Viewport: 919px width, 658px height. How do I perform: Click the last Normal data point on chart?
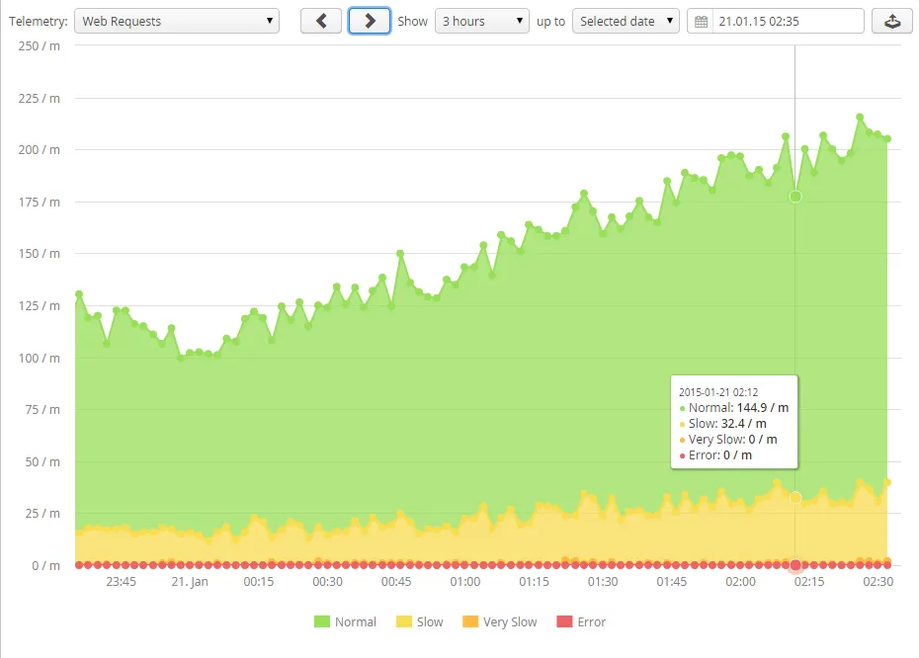pos(887,139)
